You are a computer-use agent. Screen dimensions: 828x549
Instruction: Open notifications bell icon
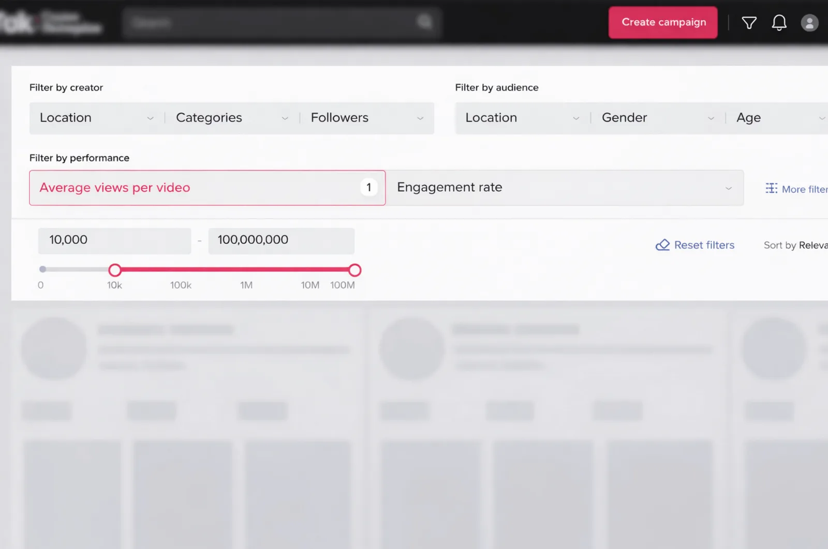coord(779,23)
